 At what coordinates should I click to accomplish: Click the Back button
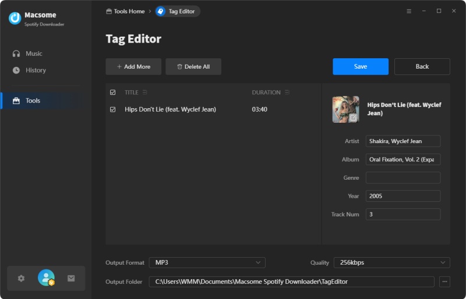point(422,66)
